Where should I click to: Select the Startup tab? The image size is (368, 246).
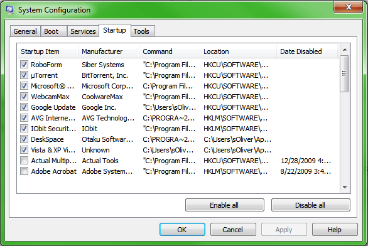[114, 30]
